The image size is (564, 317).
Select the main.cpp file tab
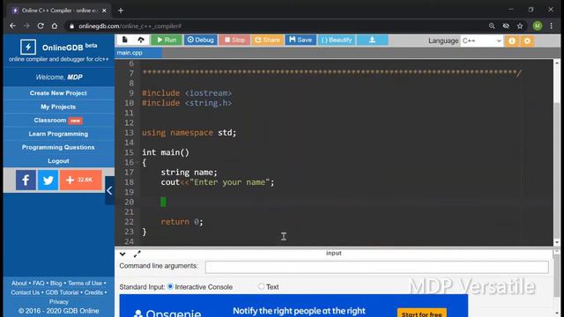click(138, 53)
